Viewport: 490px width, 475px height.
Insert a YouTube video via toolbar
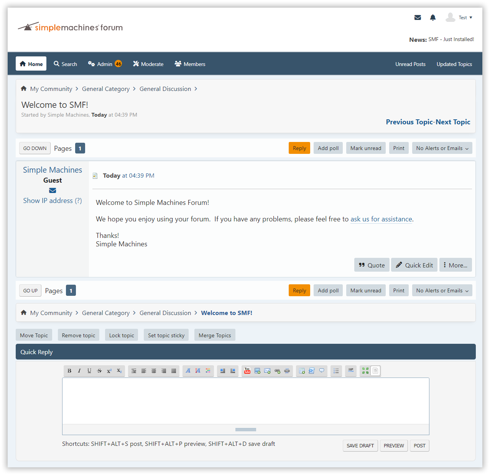247,371
